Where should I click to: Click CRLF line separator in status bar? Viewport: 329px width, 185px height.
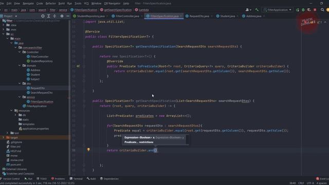301,183
